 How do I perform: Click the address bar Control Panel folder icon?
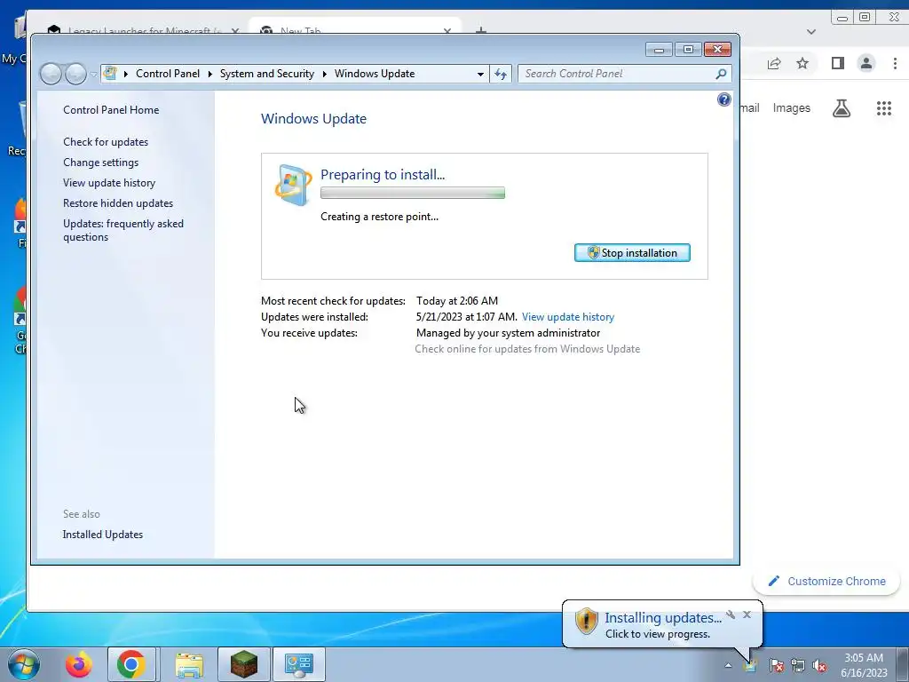pyautogui.click(x=110, y=74)
